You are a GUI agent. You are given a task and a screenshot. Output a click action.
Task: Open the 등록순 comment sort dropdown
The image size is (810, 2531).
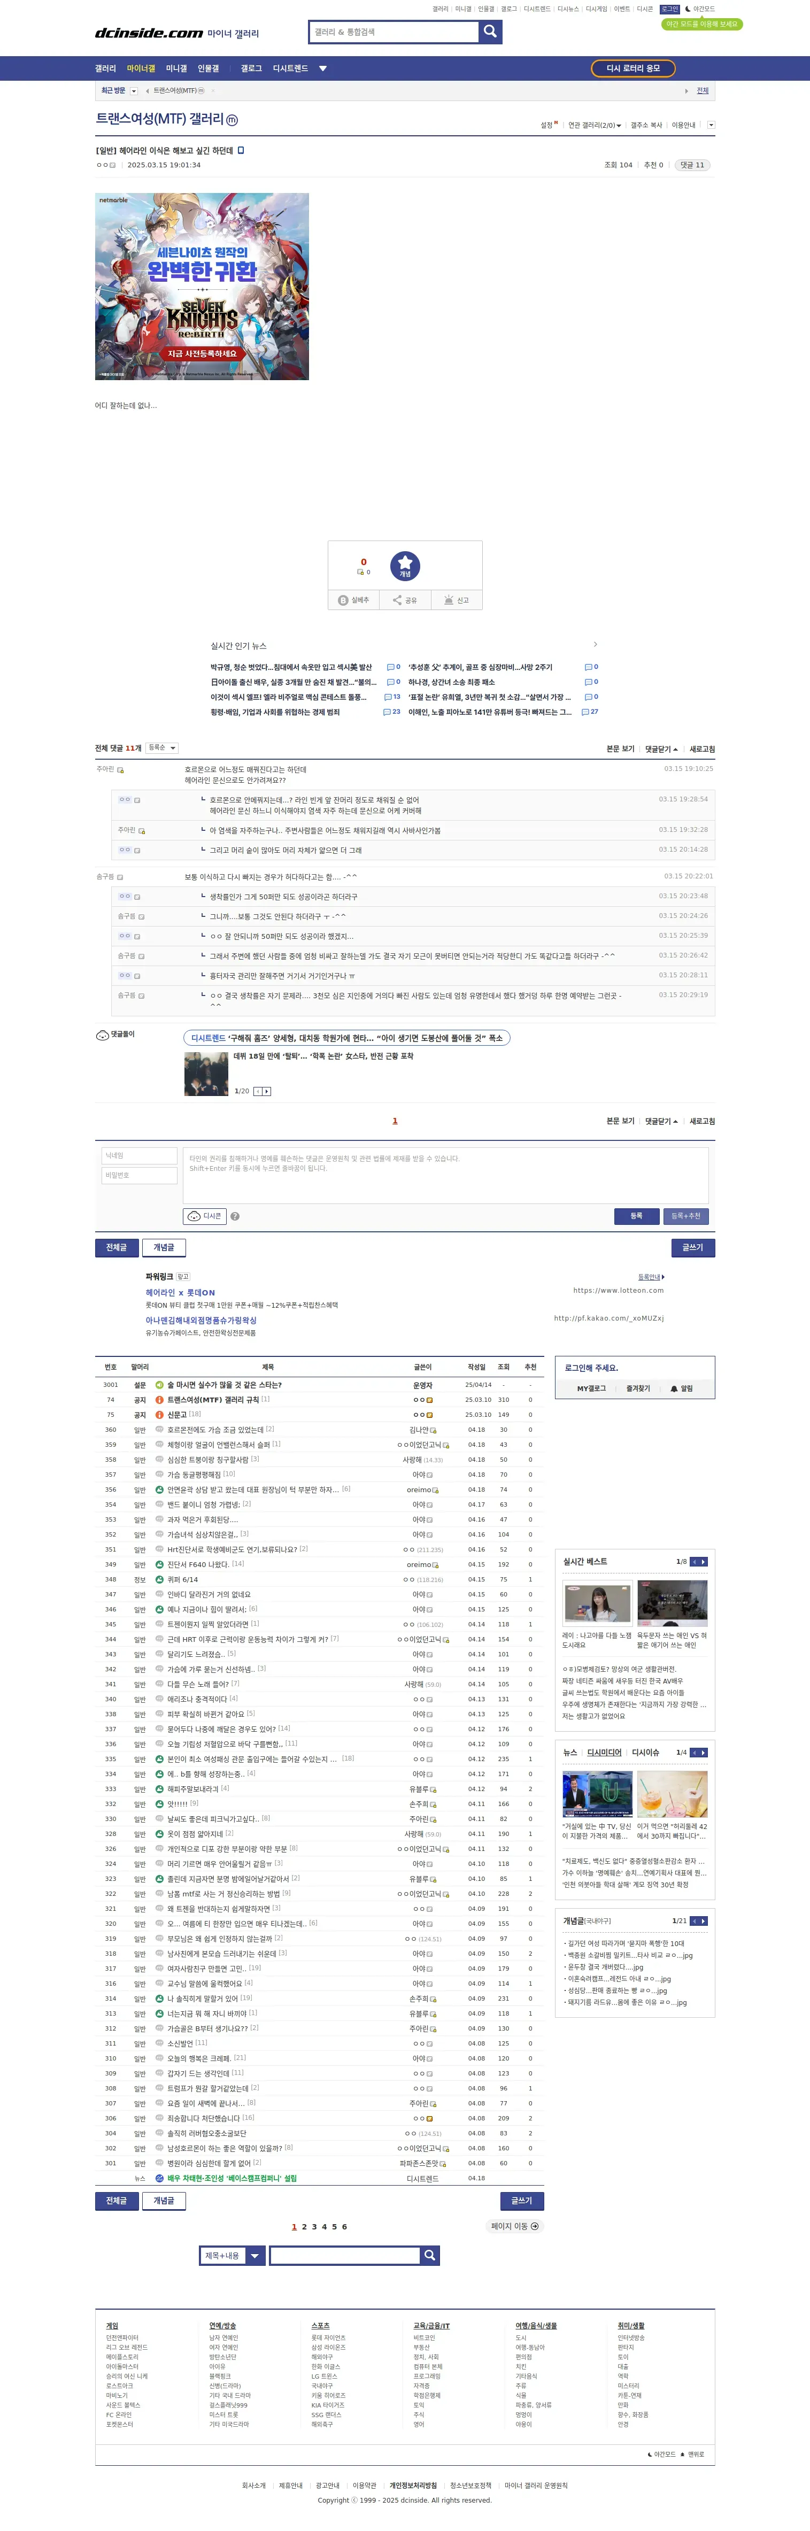tap(162, 748)
